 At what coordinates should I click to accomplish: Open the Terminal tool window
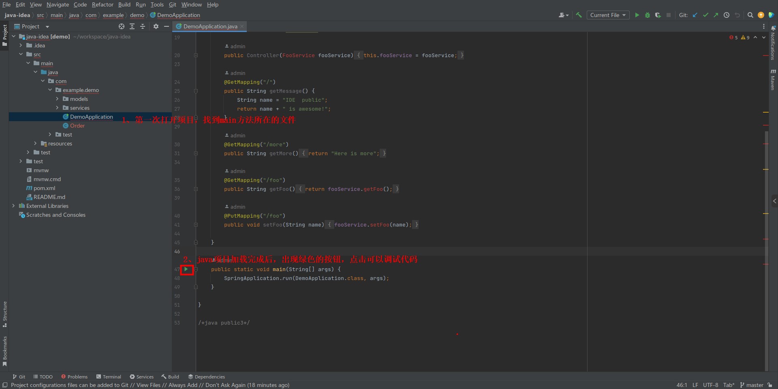tap(109, 376)
